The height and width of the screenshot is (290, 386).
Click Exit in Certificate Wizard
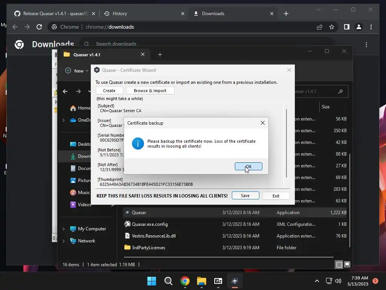(x=276, y=196)
